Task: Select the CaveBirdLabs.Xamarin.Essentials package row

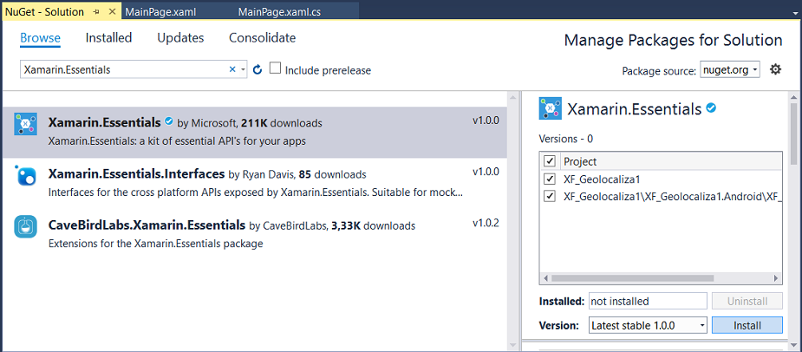Action: point(255,234)
